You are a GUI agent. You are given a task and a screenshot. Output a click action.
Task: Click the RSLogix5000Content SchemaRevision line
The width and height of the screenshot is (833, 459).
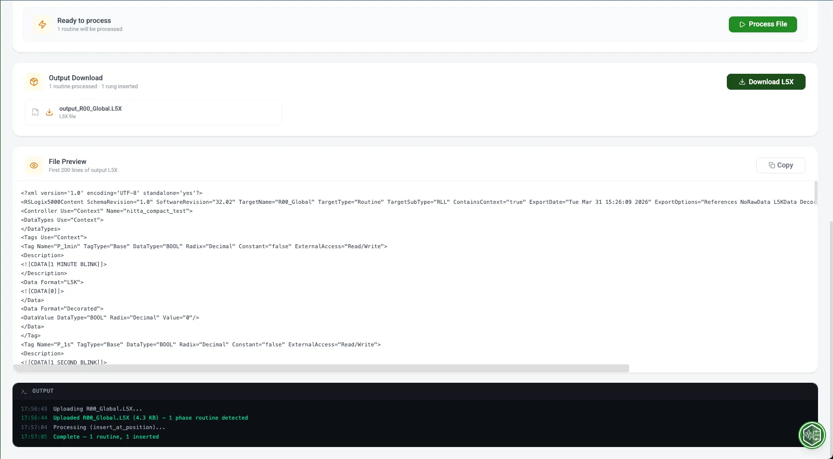tap(417, 202)
